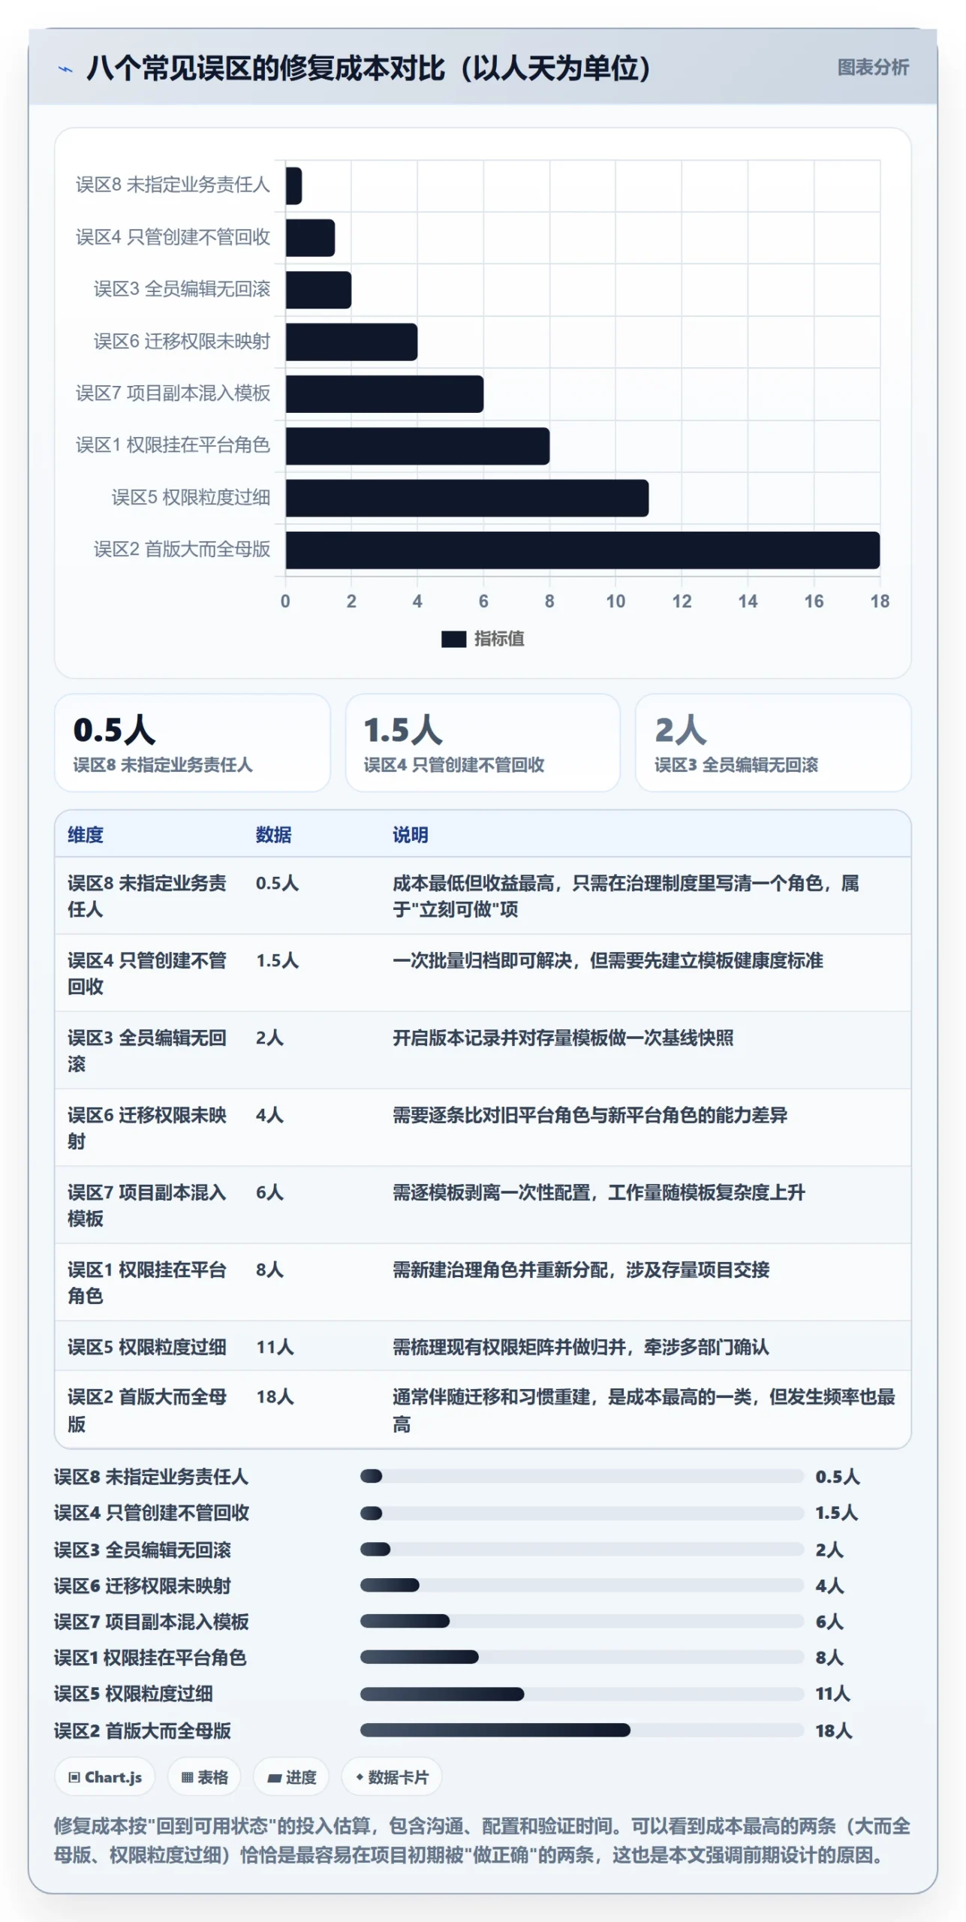The image size is (966, 1922).
Task: Click the footnote paragraph starting 修复成本按
Action: 482,1840
